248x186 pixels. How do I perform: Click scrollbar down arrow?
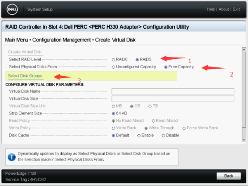pos(244,140)
